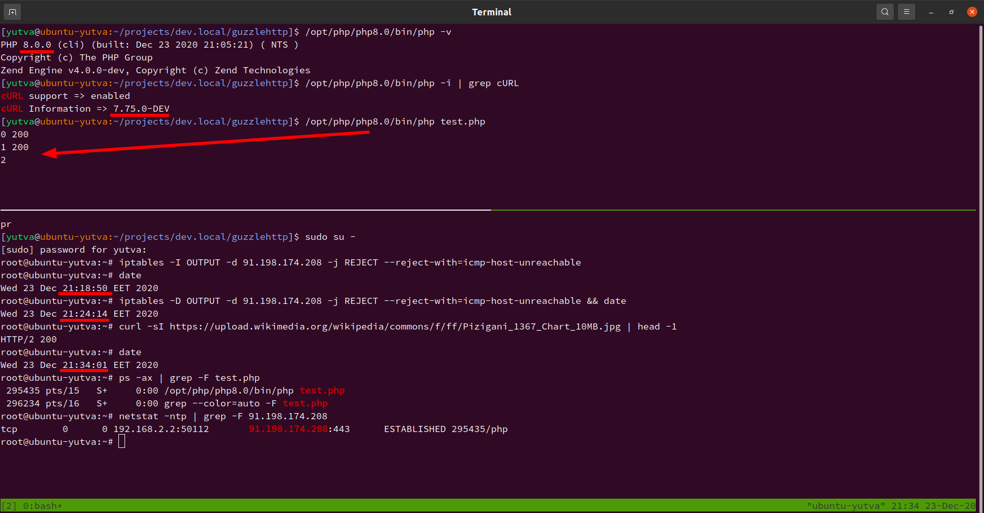Click the ESTABLISHED 295435/php netstat entry
The image size is (984, 513).
tap(445, 429)
